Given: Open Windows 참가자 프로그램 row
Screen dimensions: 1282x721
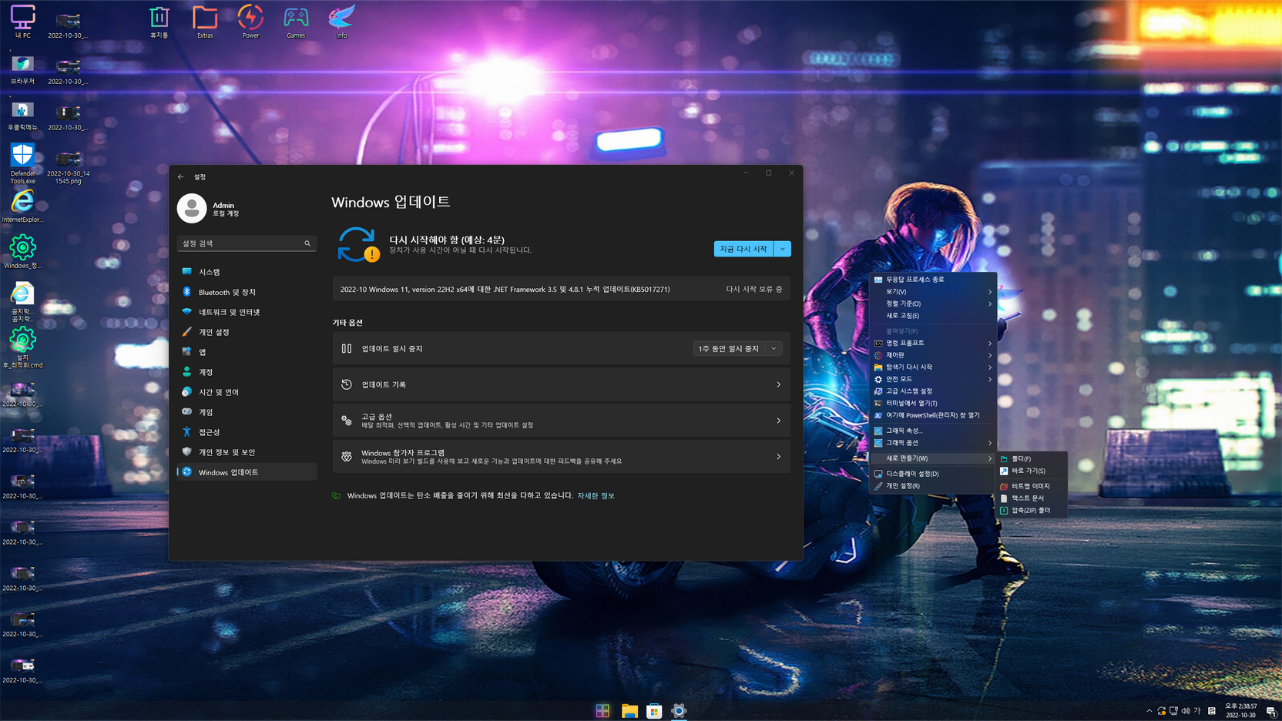Looking at the screenshot, I should (x=562, y=457).
